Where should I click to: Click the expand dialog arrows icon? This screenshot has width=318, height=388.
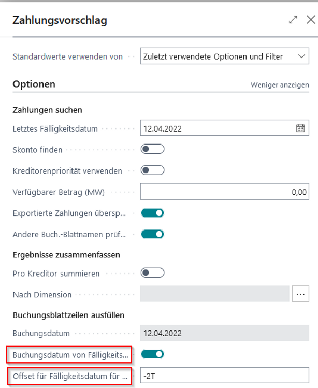[x=293, y=20]
